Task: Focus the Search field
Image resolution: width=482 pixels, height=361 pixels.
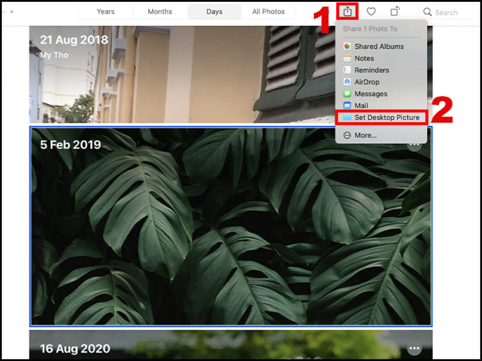Action: tap(449, 12)
